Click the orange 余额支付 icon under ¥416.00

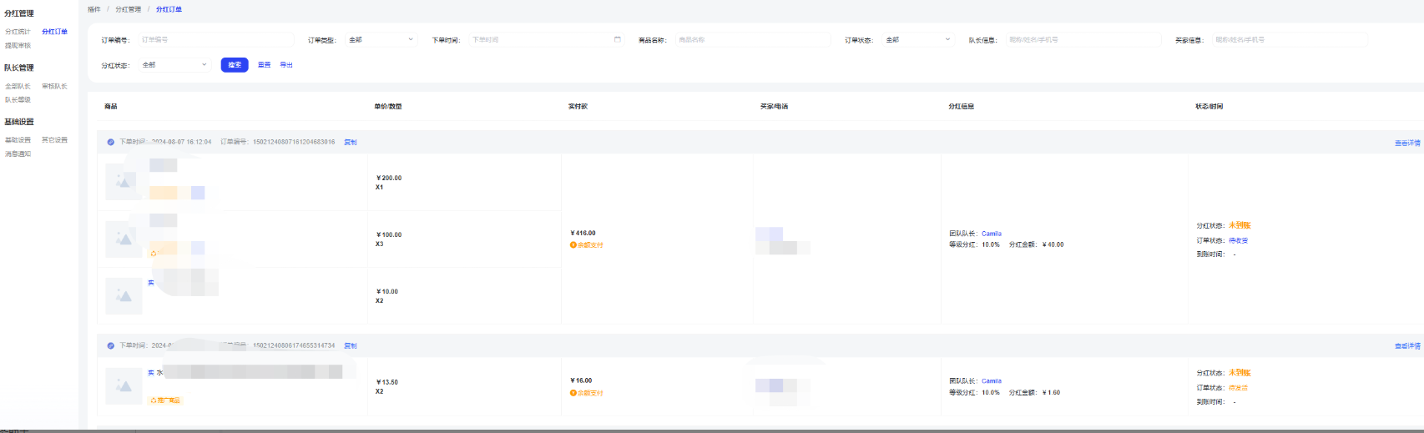pyautogui.click(x=573, y=245)
